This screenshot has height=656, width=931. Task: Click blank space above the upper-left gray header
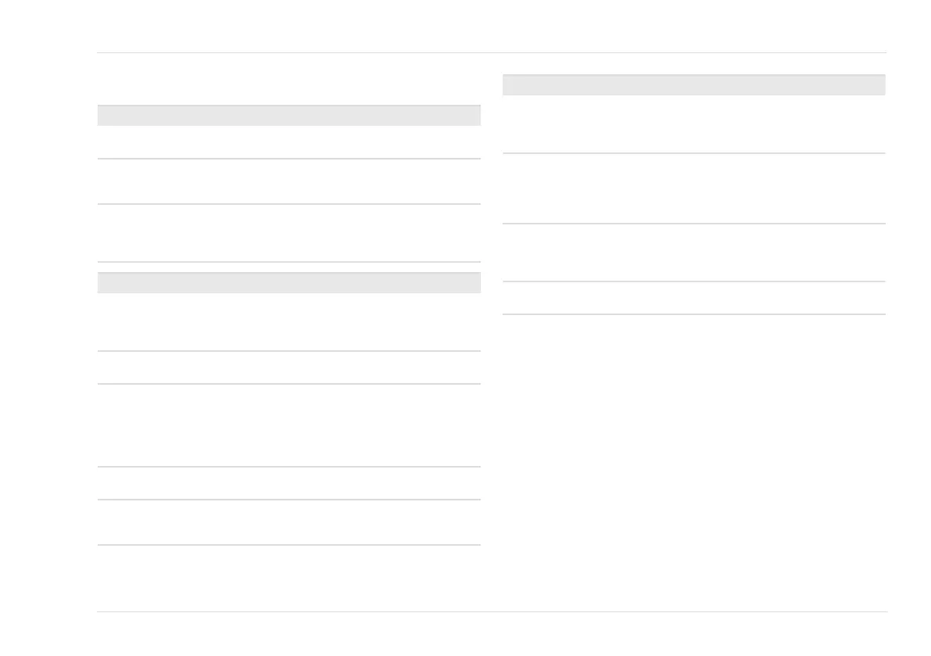tap(288, 80)
